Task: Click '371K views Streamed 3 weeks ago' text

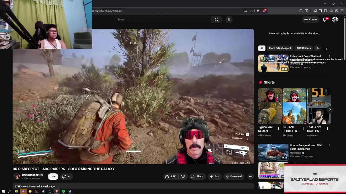Action: point(35,186)
